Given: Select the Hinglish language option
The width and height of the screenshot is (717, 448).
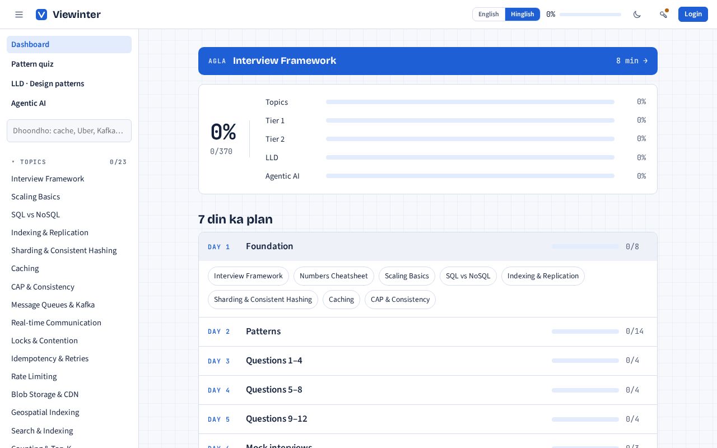Looking at the screenshot, I should pos(523,15).
